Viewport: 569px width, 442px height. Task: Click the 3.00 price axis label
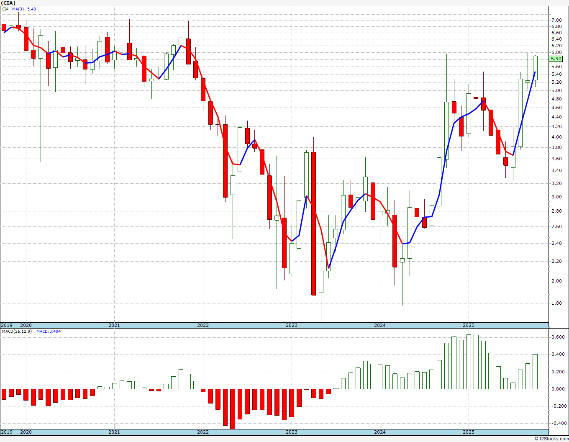click(x=556, y=197)
